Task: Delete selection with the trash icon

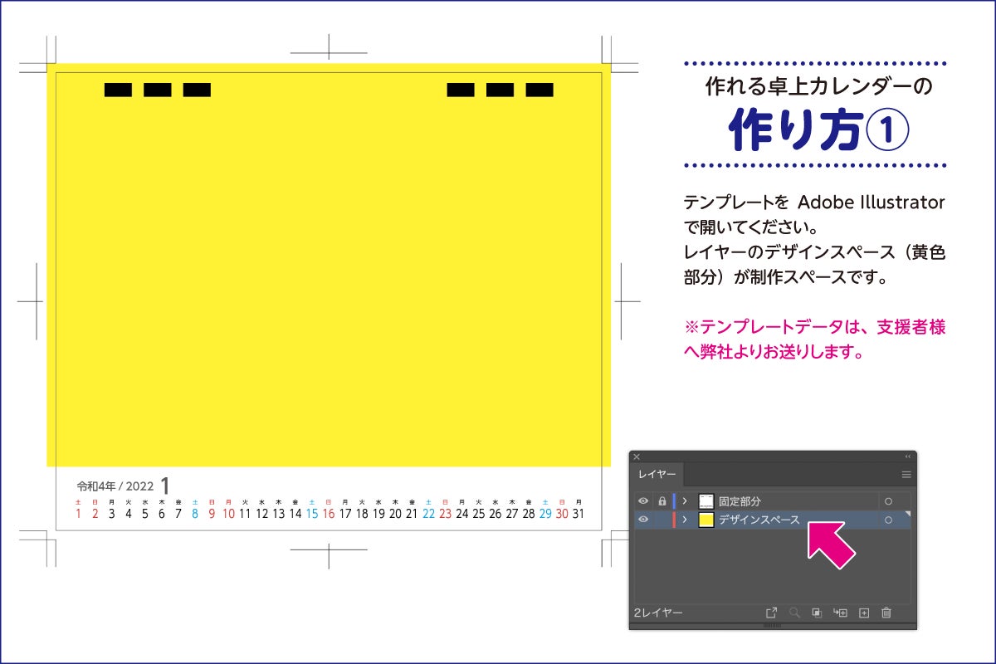Action: point(886,613)
